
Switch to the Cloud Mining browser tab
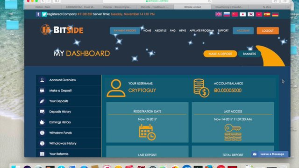point(229,7)
